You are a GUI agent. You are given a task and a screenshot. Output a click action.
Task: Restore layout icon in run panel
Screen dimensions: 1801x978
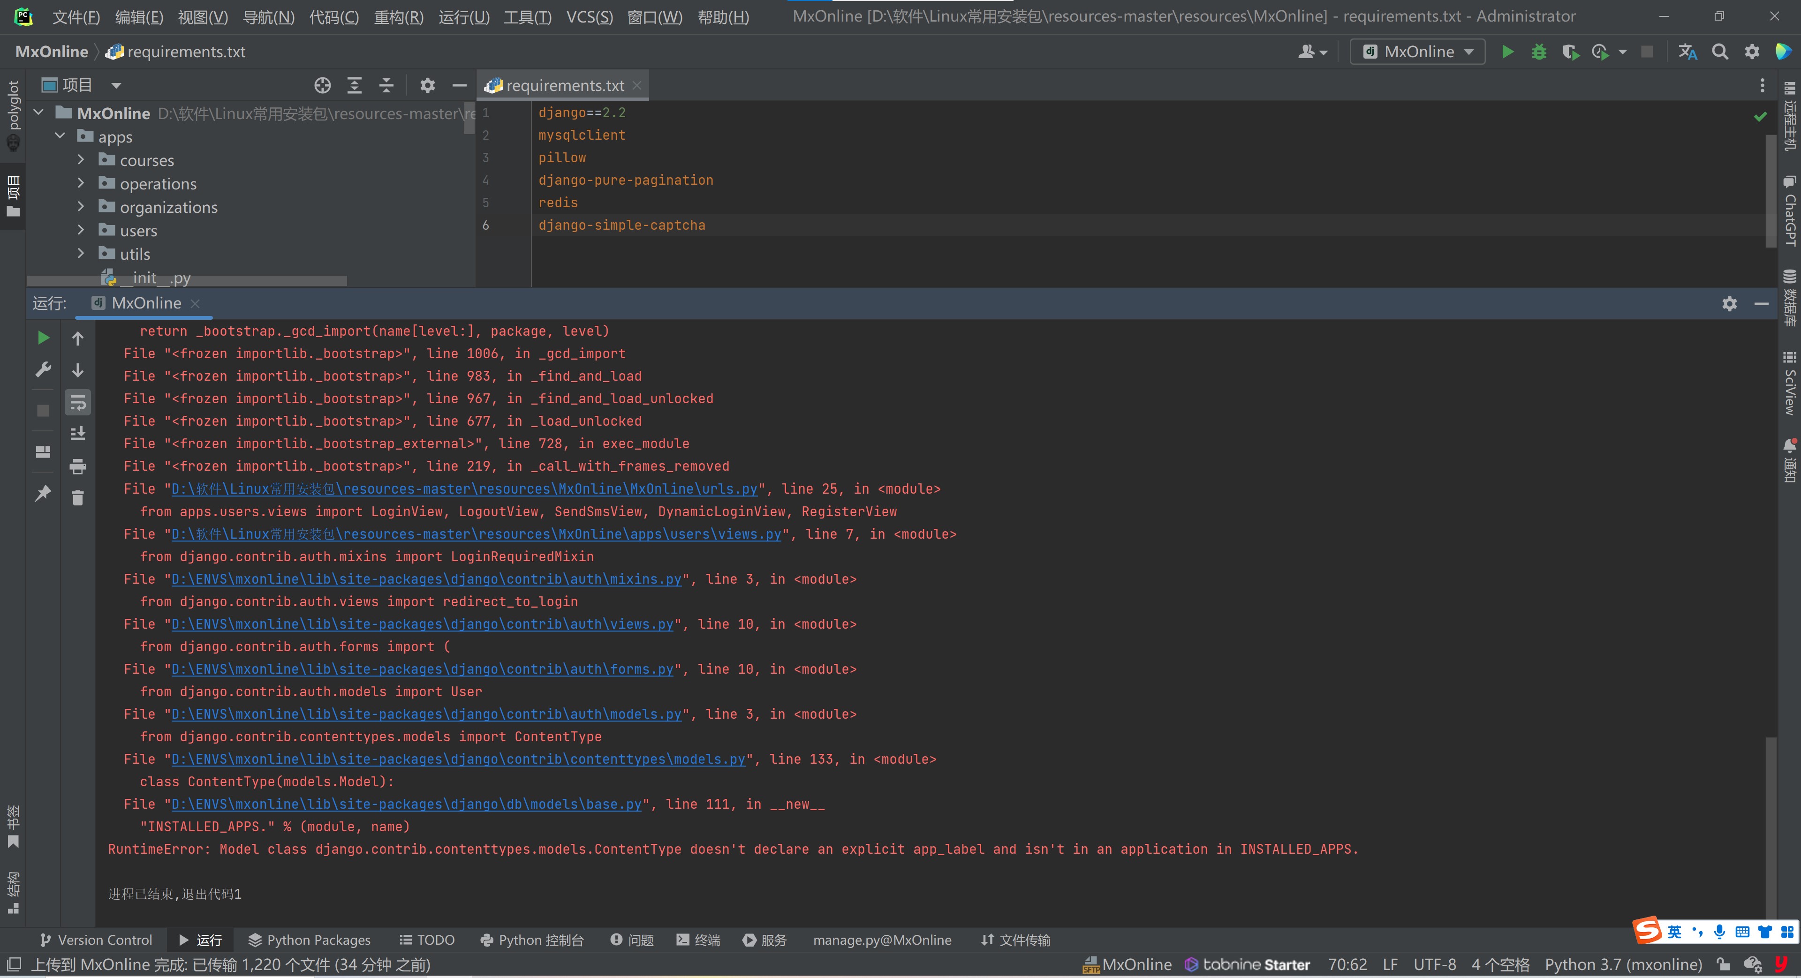(x=43, y=451)
